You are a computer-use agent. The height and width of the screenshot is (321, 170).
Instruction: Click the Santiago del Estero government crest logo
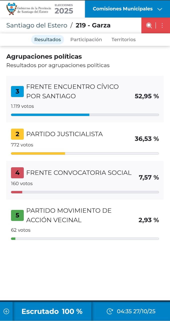[11, 9]
